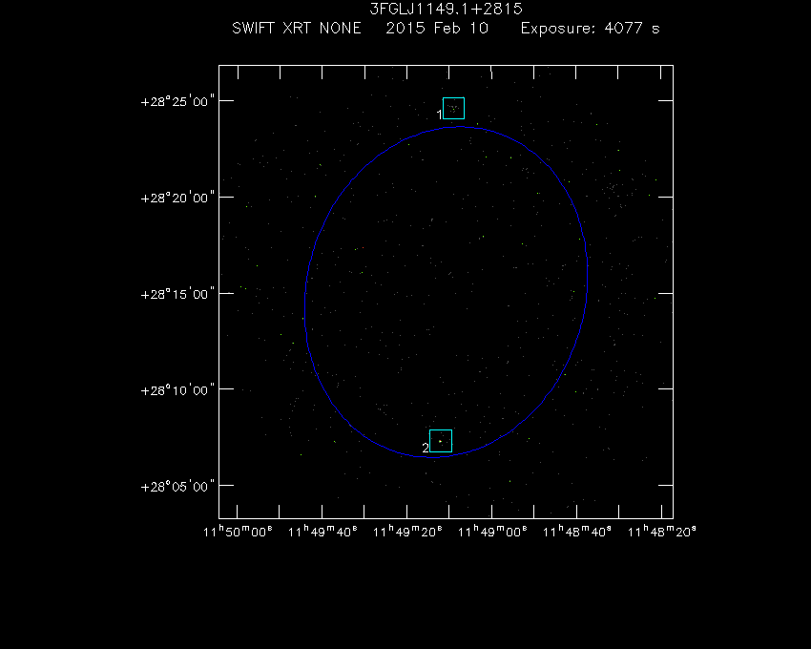Click the declination label +28°10'00"

point(177,390)
